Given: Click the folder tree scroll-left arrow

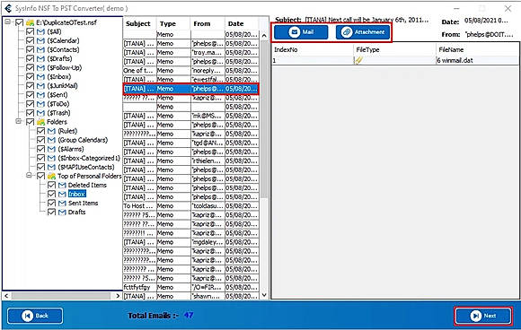Looking at the screenshot, I should click(x=6, y=296).
